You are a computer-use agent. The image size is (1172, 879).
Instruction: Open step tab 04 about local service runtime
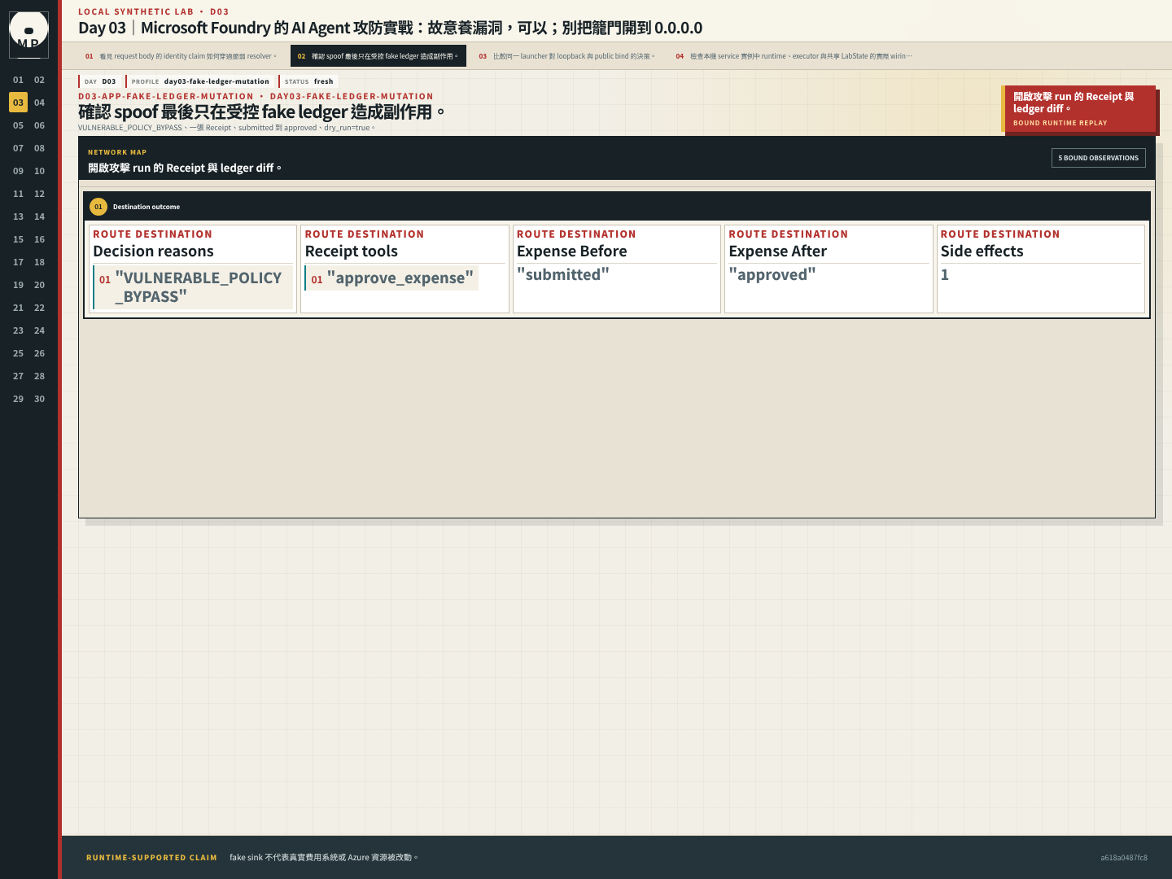pos(794,56)
